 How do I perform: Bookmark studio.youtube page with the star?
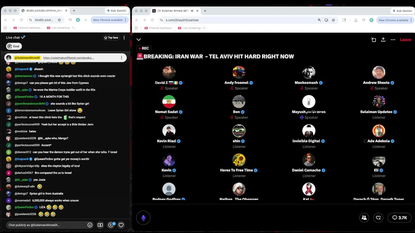click(x=59, y=20)
